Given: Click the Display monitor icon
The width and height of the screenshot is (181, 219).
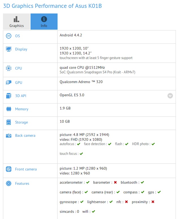Looking at the screenshot, I should tap(8, 49).
